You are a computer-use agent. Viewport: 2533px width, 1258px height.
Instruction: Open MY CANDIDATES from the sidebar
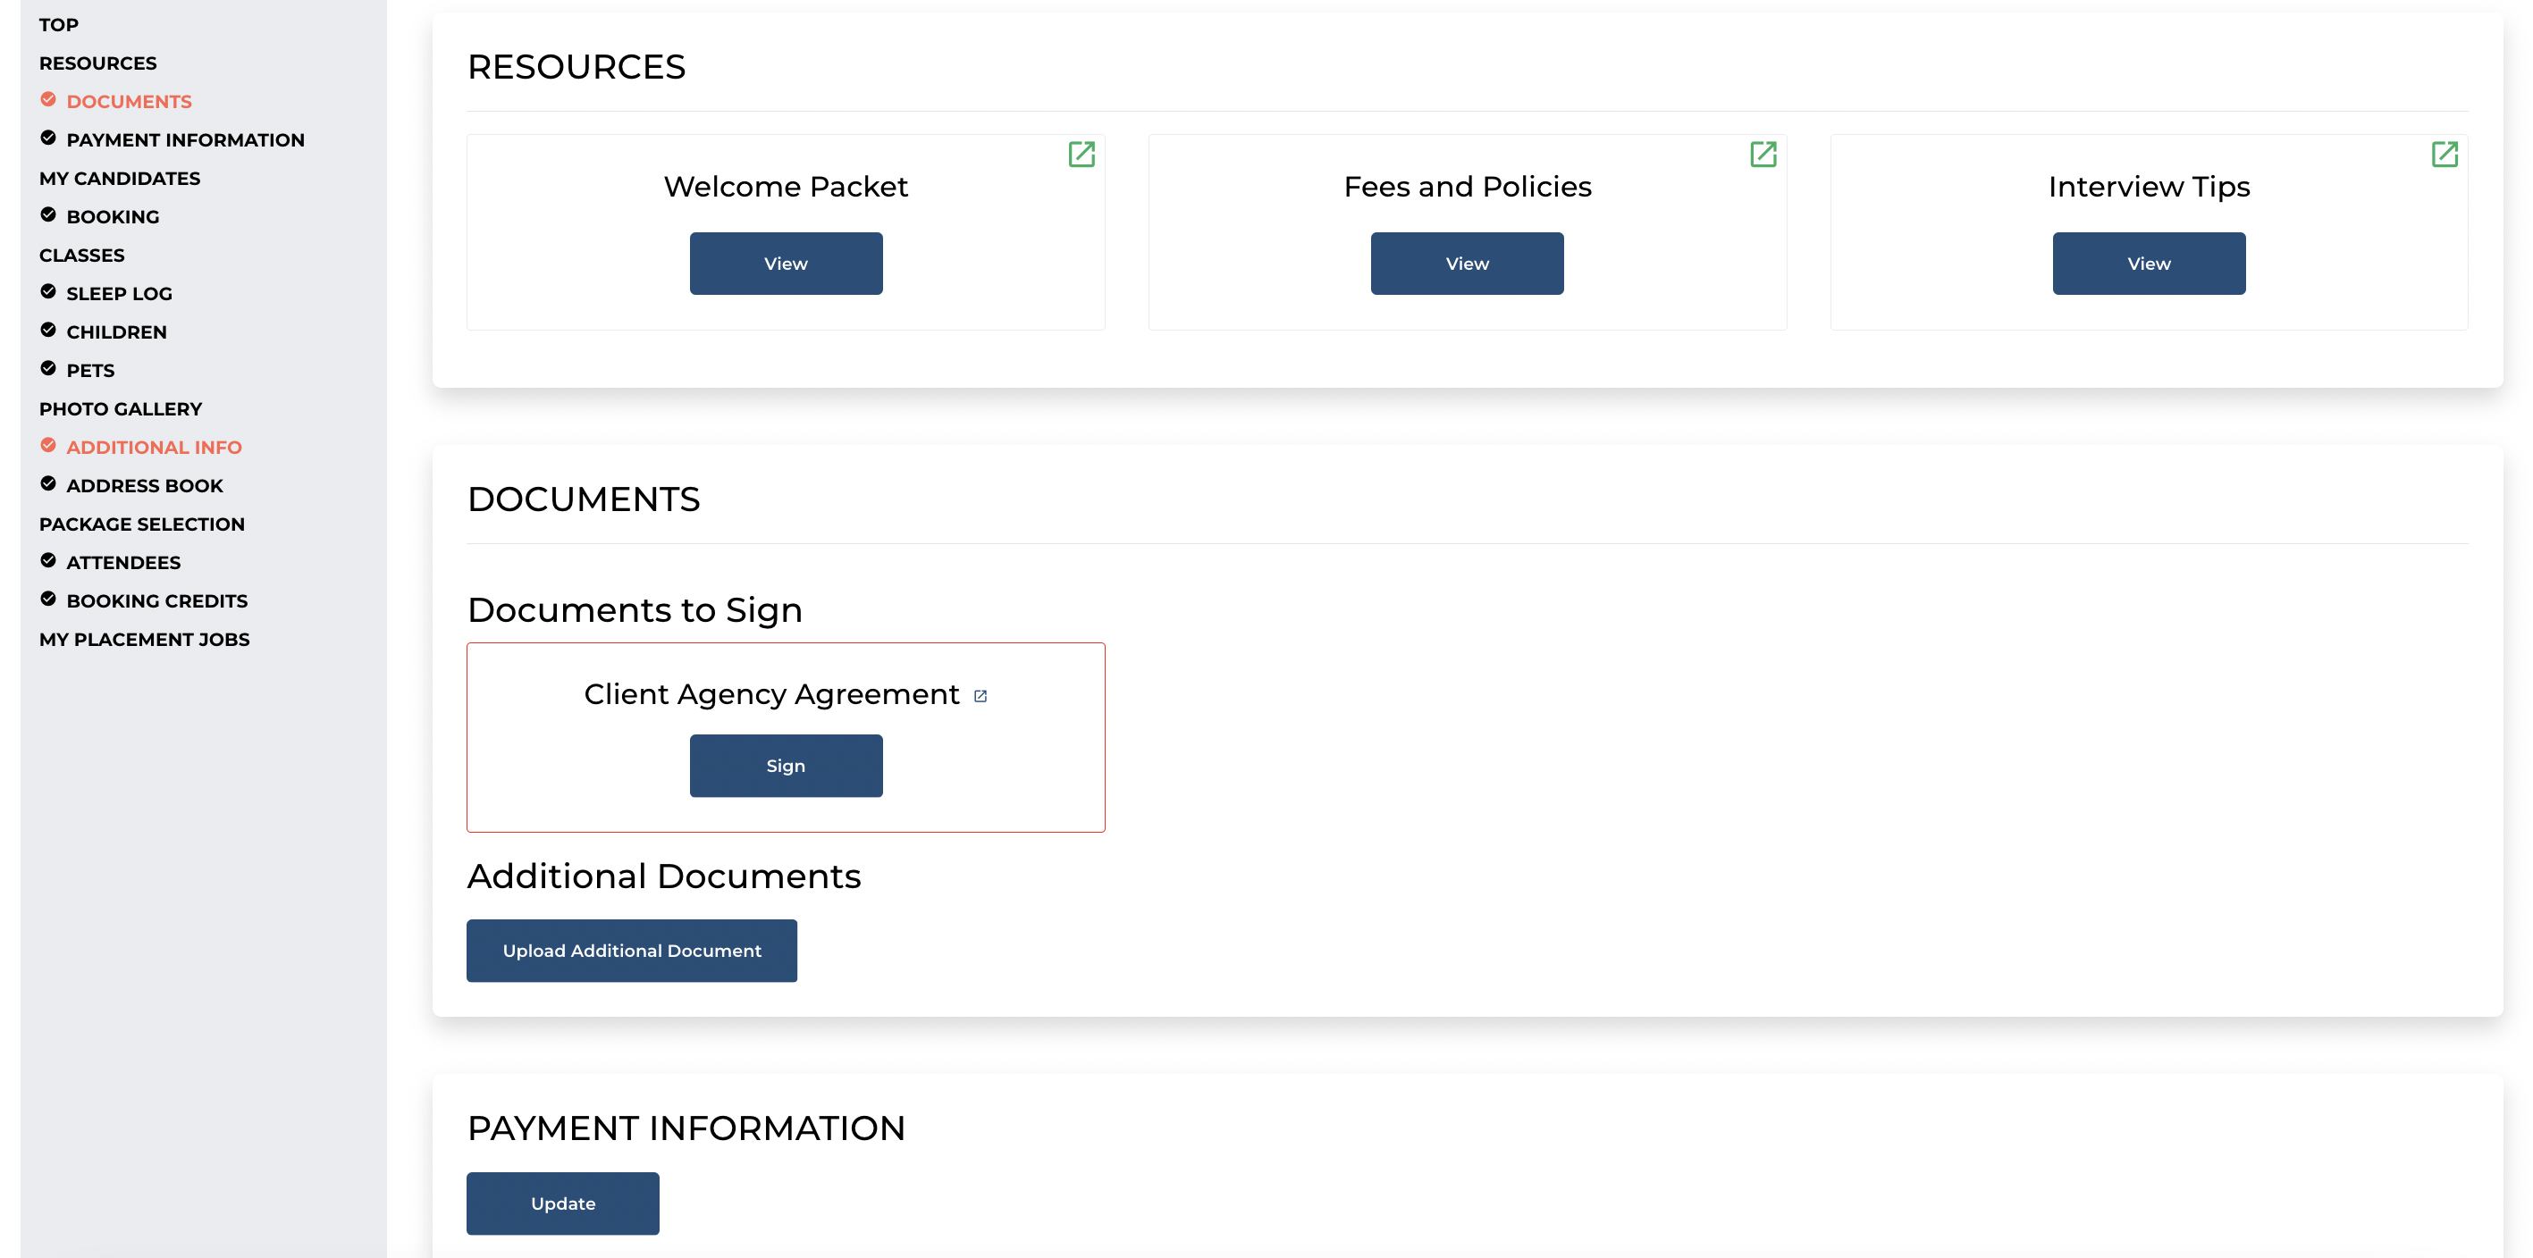119,178
